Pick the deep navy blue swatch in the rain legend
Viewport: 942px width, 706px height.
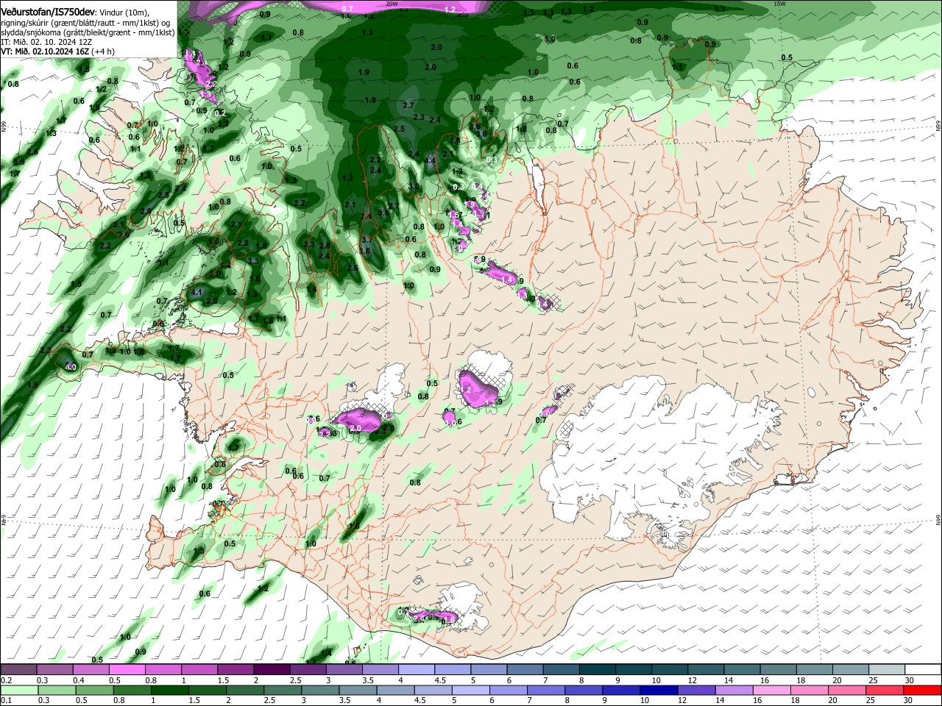658,690
